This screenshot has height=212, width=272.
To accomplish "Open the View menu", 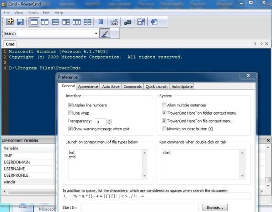I will (x=19, y=13).
